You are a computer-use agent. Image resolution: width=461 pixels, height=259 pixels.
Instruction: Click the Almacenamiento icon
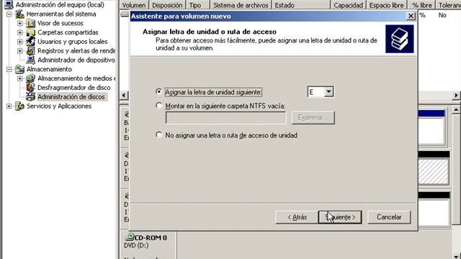point(19,69)
